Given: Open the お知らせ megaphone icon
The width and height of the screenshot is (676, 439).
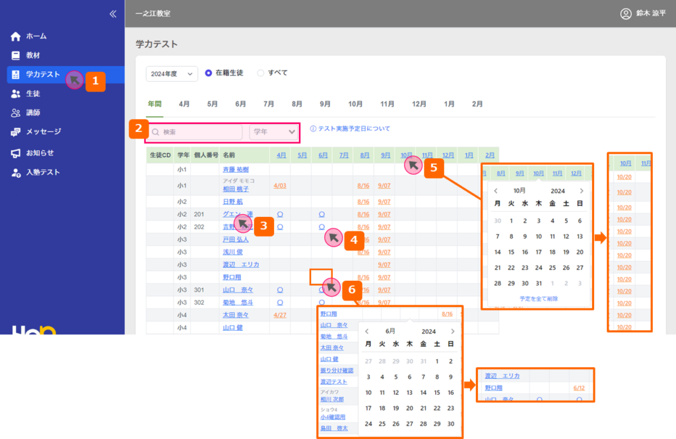Looking at the screenshot, I should tap(16, 153).
